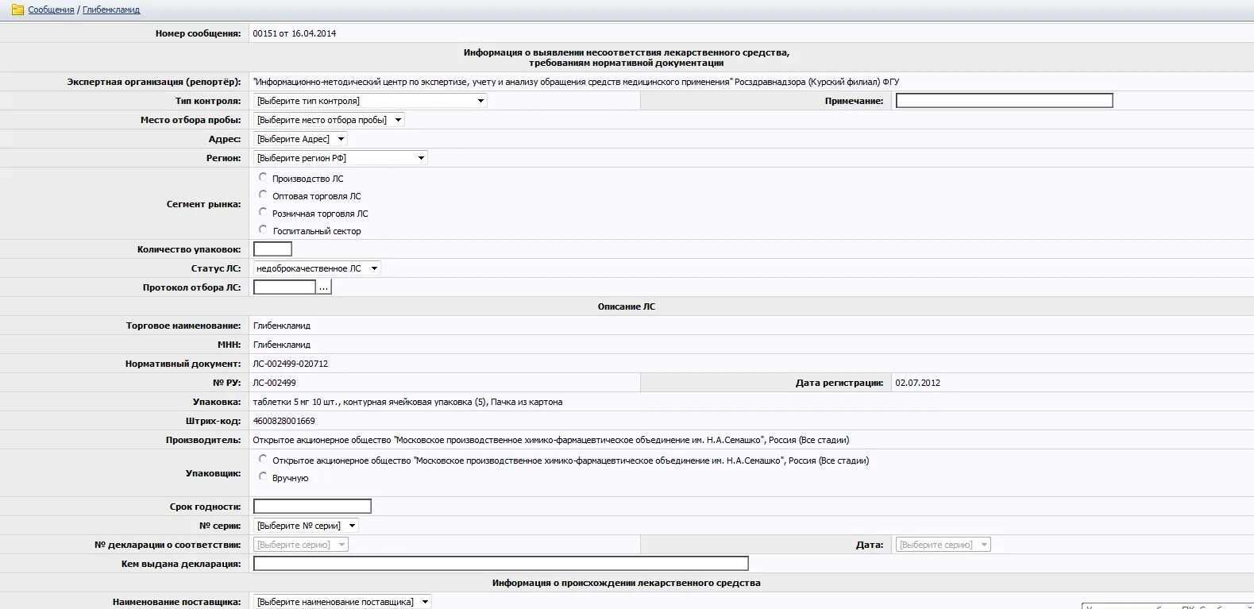Click the № РУ value ЛС-002499

click(274, 383)
